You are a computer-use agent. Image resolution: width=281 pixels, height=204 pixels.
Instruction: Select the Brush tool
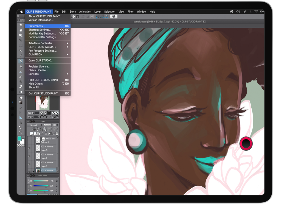pyautogui.click(x=21, y=71)
